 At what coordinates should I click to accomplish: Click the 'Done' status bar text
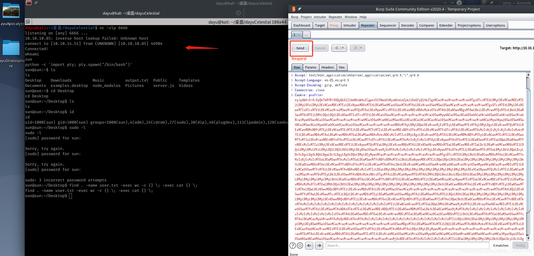pos(294,254)
